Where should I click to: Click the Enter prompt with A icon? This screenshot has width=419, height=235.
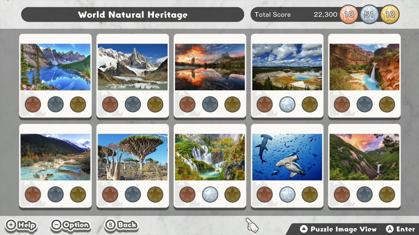pos(400,229)
